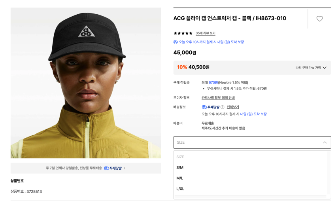Click the heart wishlist icon
The width and height of the screenshot is (336, 205).
[319, 19]
